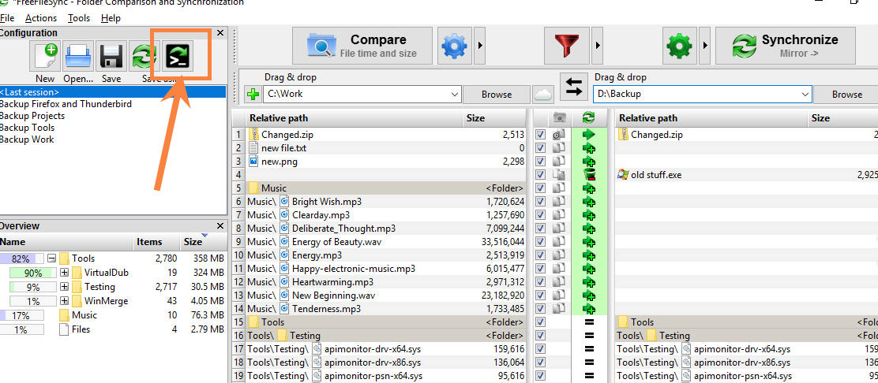This screenshot has height=383, width=878.
Task: Open the File menu
Action: 7,18
